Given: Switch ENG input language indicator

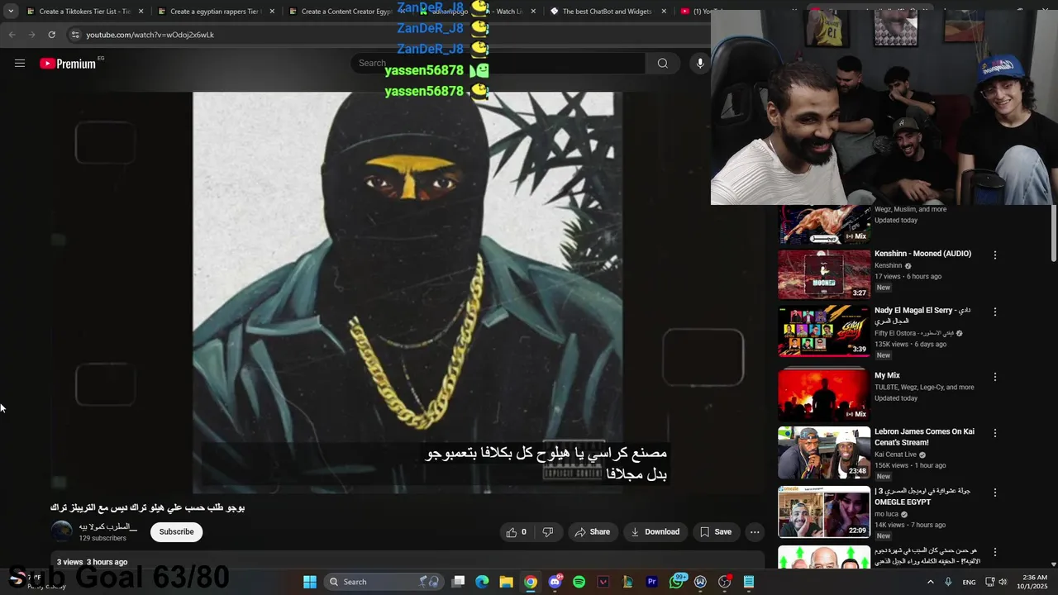Looking at the screenshot, I should (969, 582).
